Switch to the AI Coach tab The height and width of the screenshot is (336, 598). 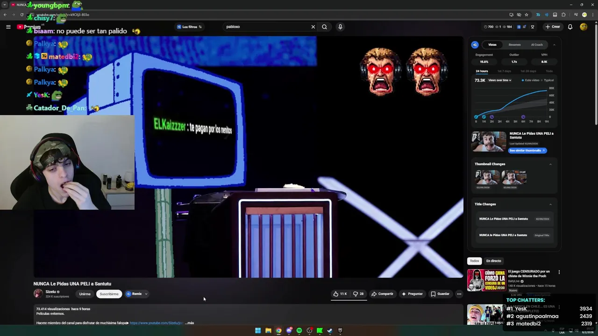point(537,45)
